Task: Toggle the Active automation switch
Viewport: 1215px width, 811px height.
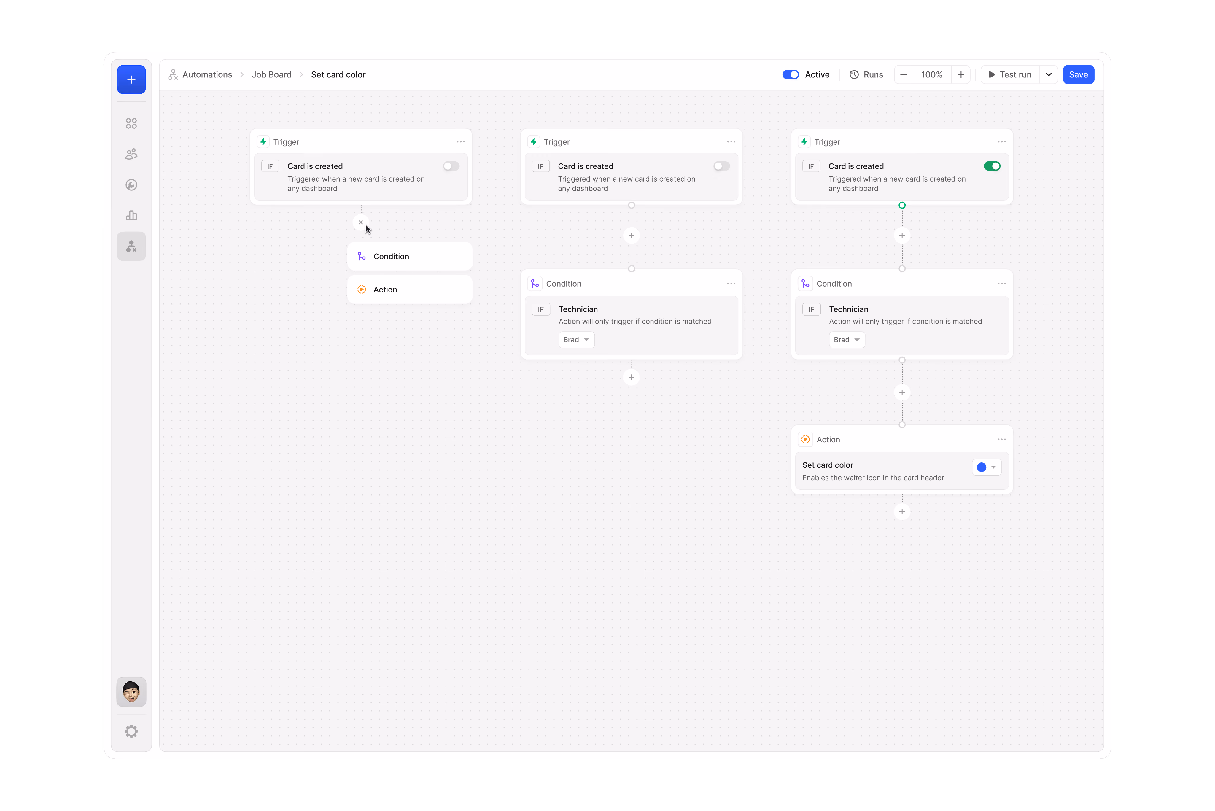Action: [x=791, y=74]
